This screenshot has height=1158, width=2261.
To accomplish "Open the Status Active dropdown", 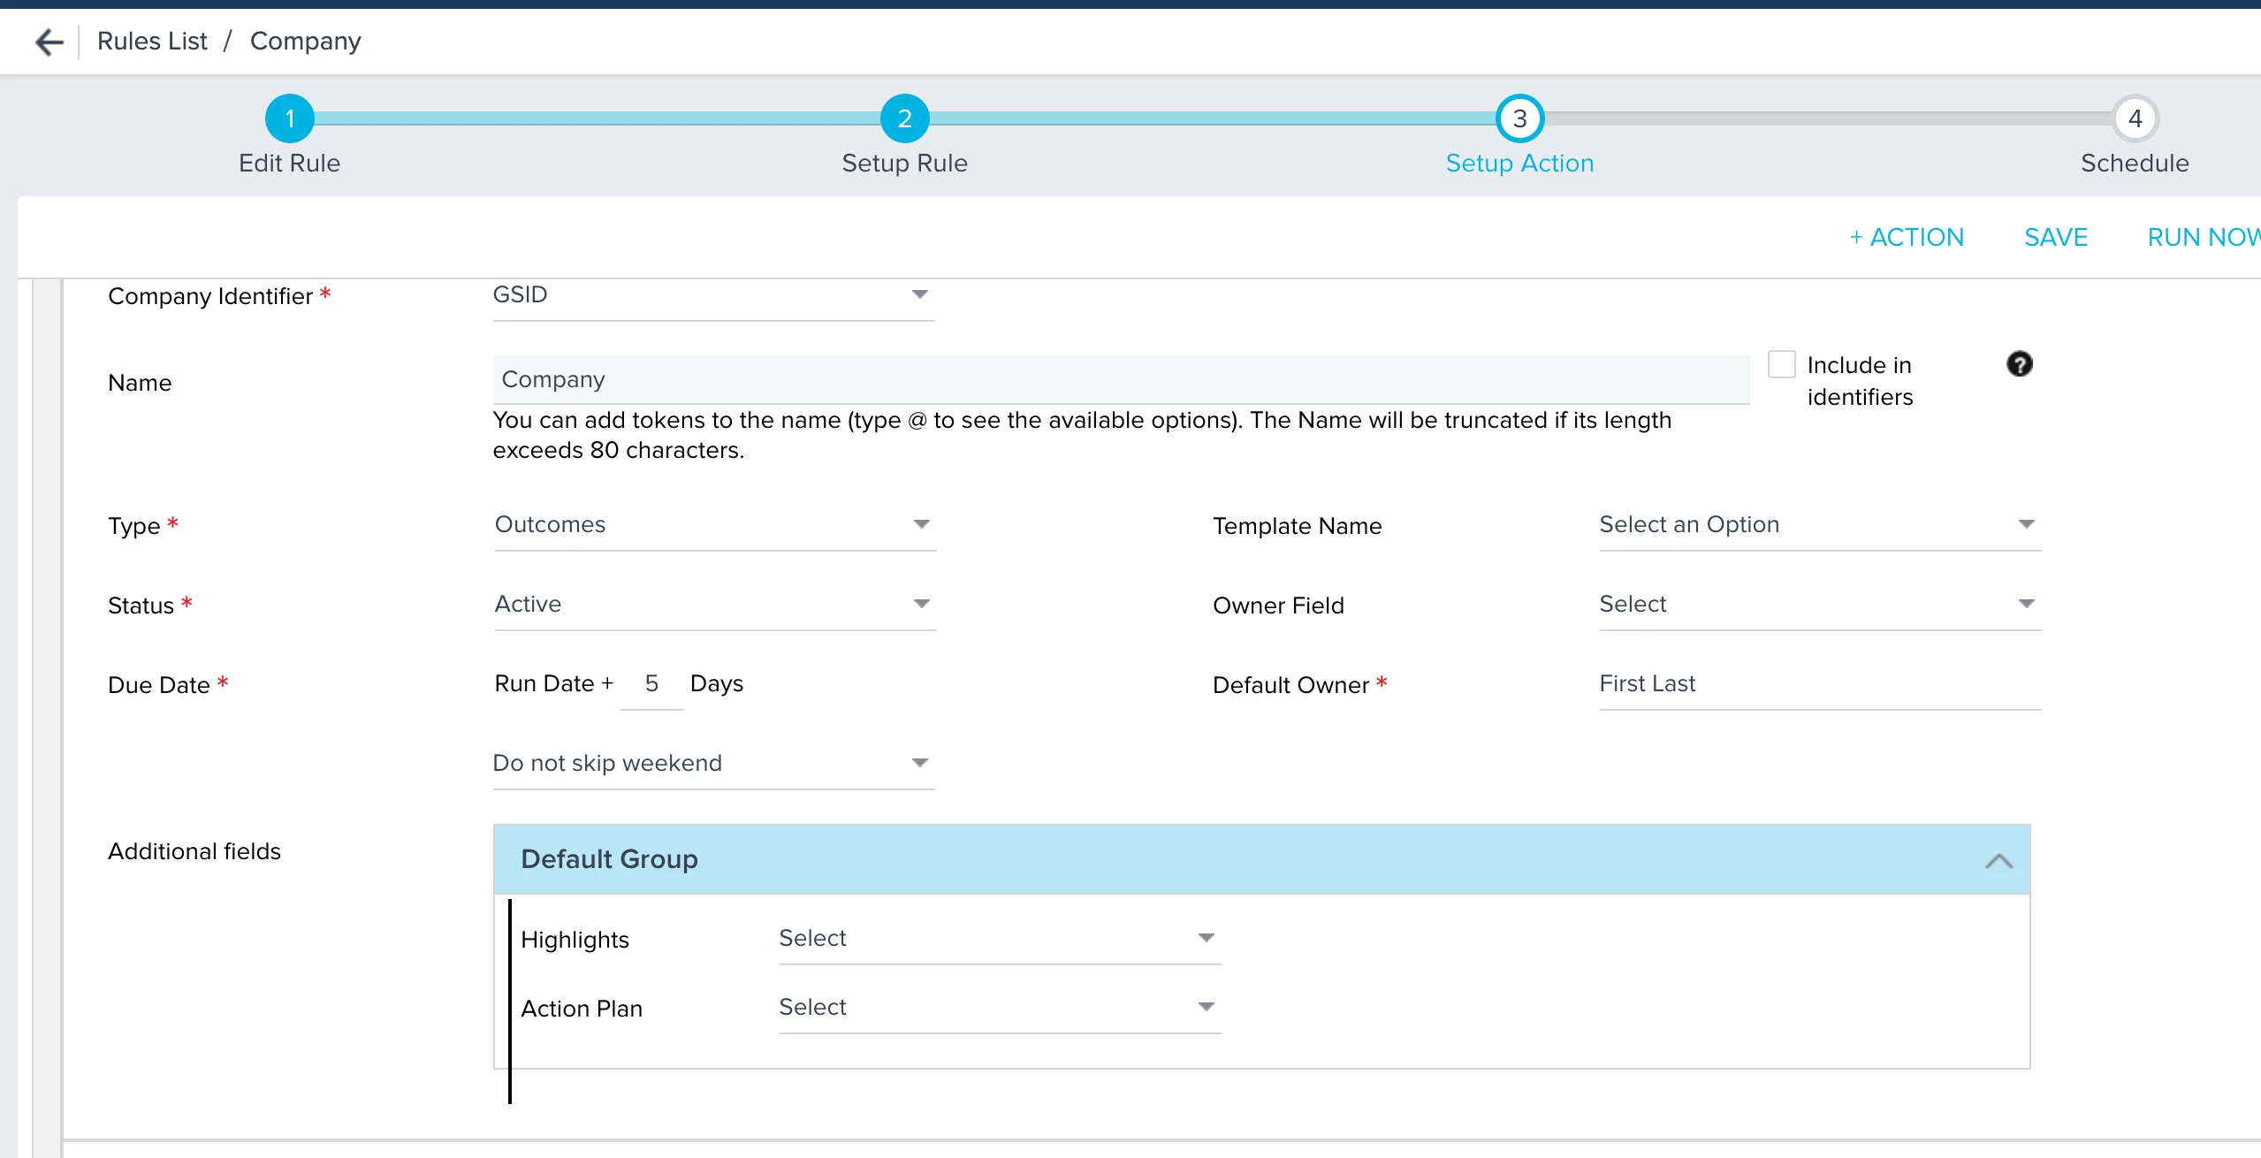I will [x=714, y=605].
